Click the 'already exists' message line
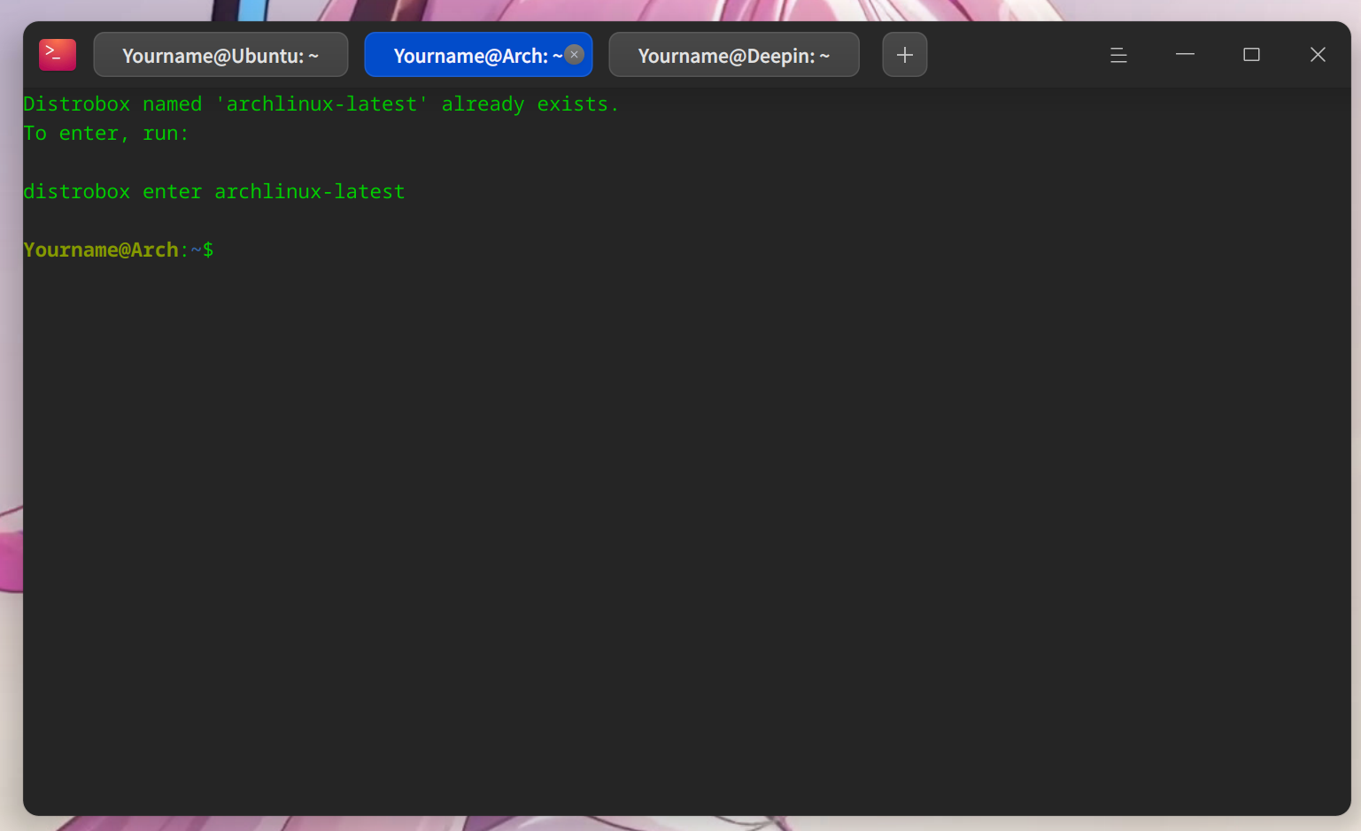This screenshot has height=831, width=1361. [x=321, y=104]
